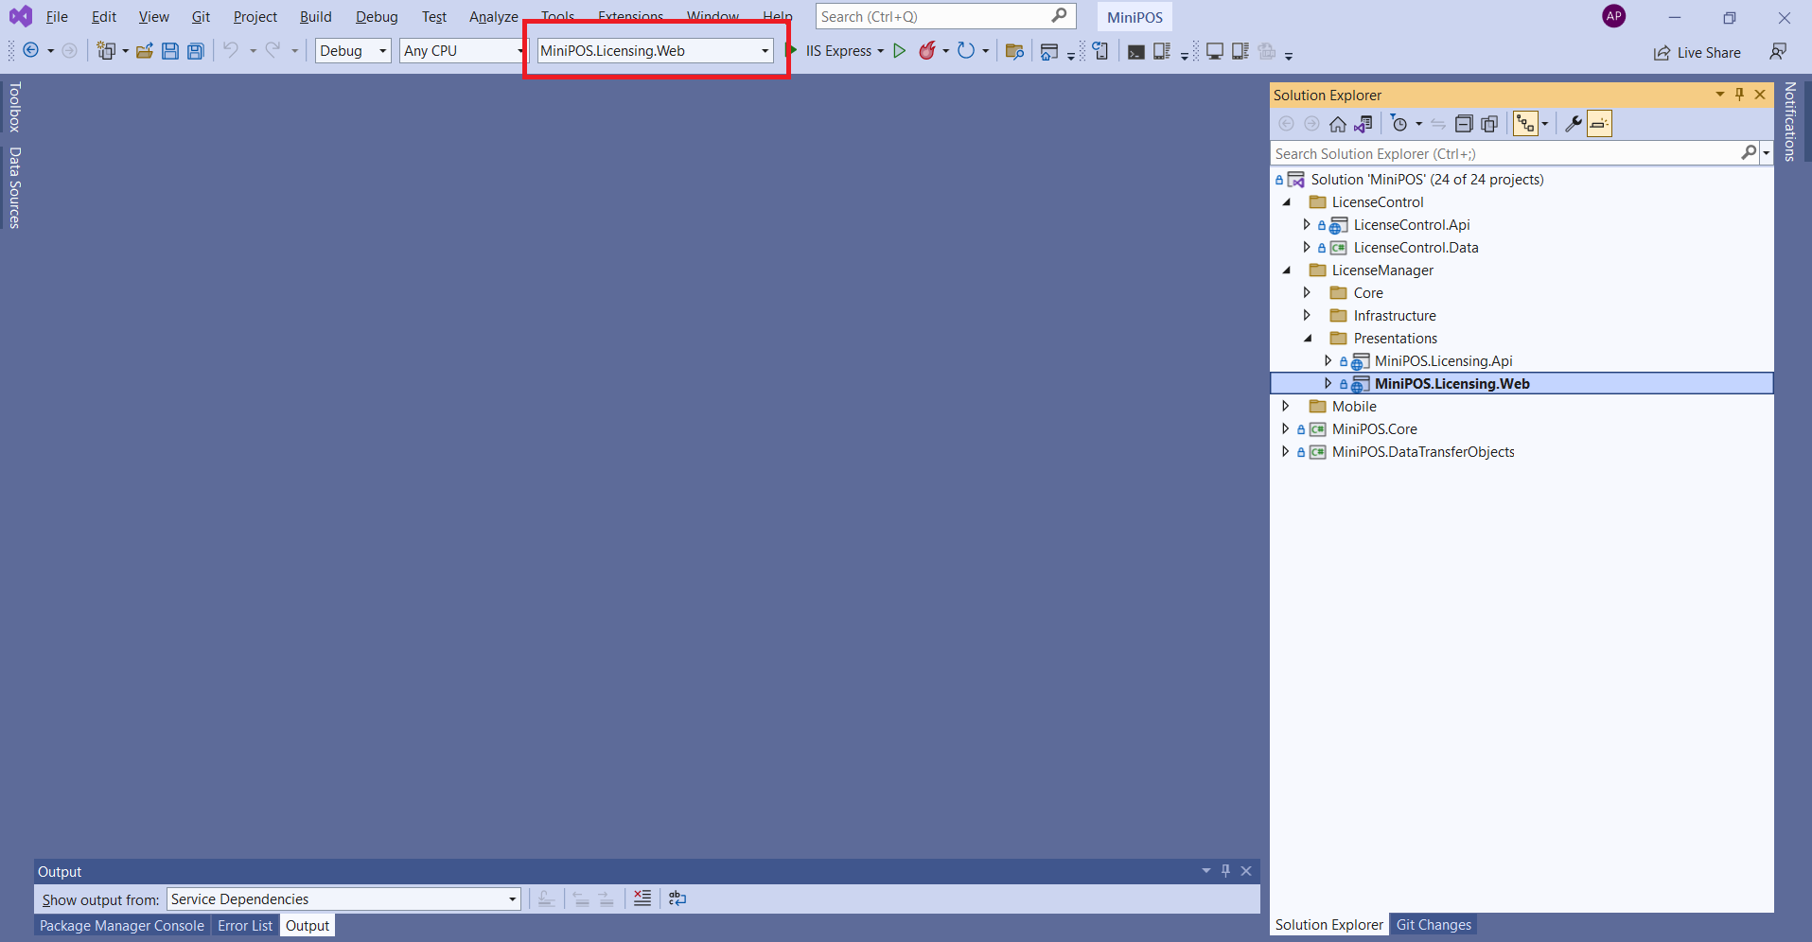Toggle Word Wrap in Output panel
The image size is (1812, 942).
click(677, 898)
